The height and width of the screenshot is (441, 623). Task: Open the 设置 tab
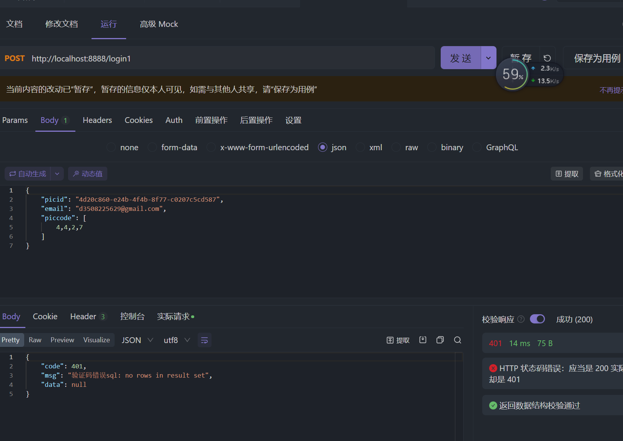(x=293, y=120)
